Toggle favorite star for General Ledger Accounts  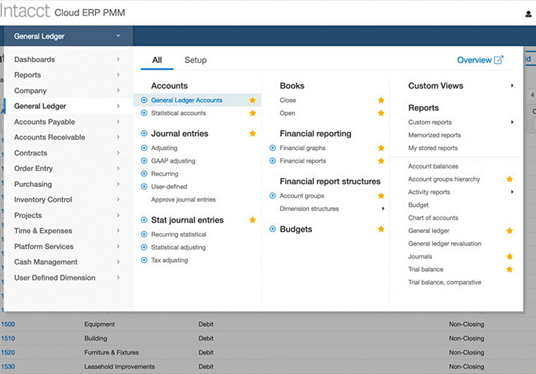pos(253,100)
